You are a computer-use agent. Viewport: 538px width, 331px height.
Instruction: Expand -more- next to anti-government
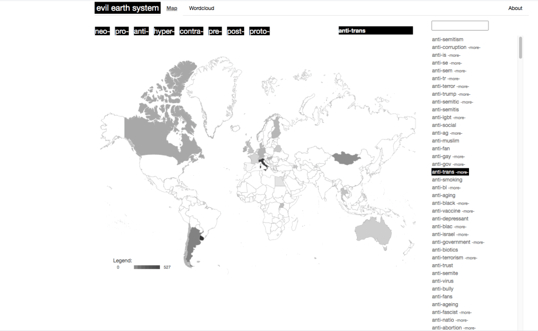click(x=478, y=243)
